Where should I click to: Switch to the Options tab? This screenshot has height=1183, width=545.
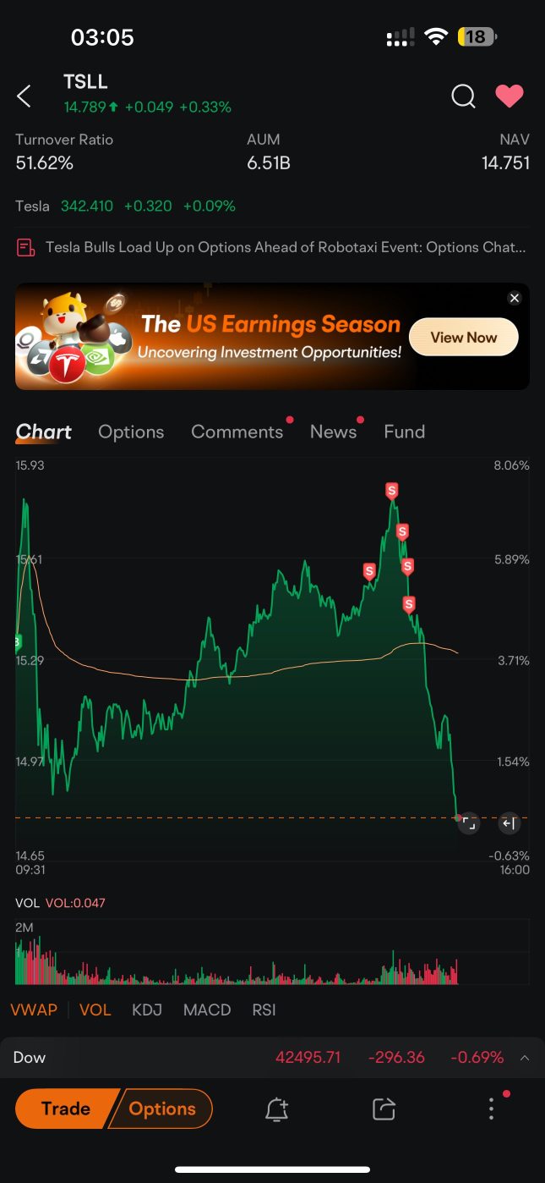(x=131, y=432)
